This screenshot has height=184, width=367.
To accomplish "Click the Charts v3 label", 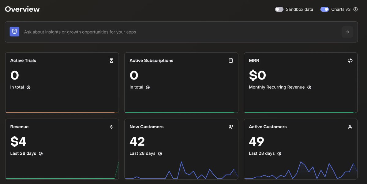I will click(341, 9).
